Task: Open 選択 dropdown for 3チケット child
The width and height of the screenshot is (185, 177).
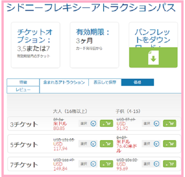Action: (151, 123)
